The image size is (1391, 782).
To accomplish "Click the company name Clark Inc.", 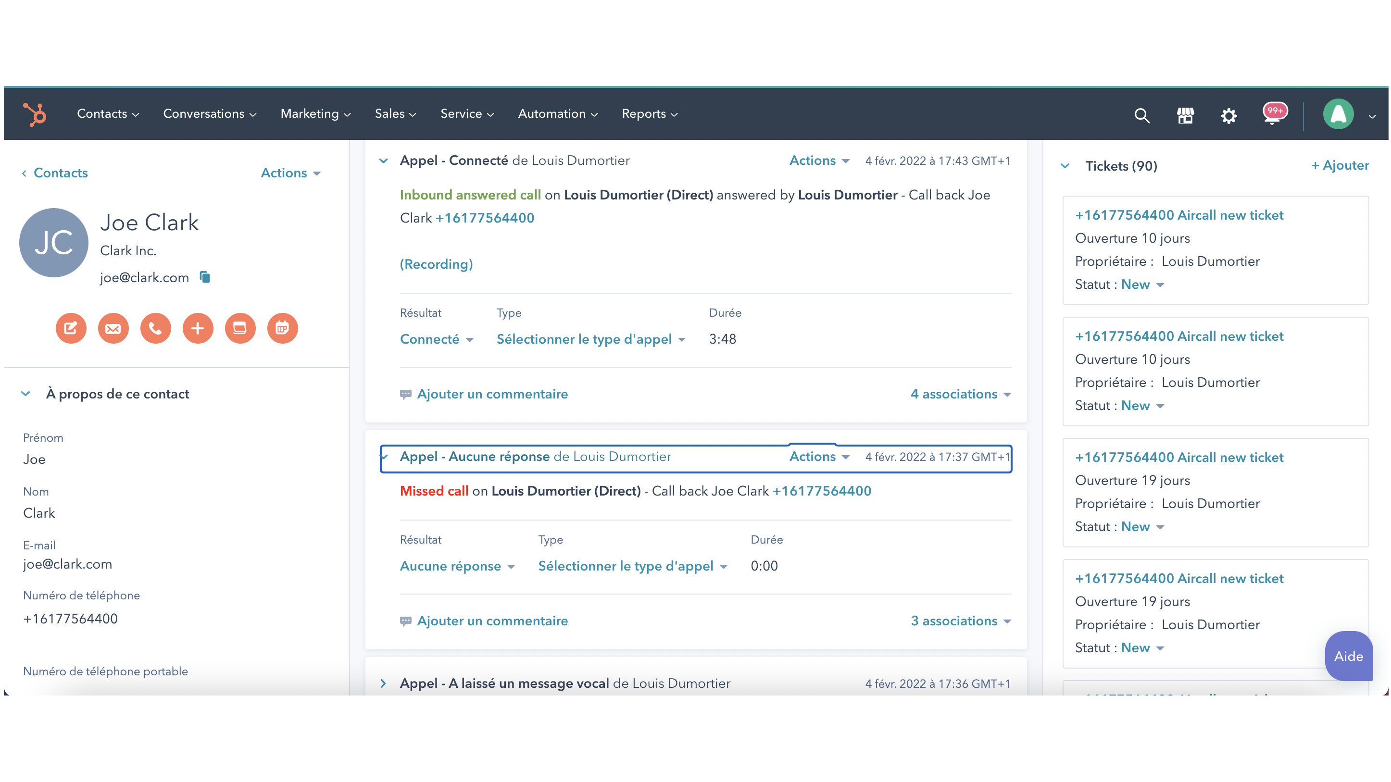I will [x=128, y=251].
